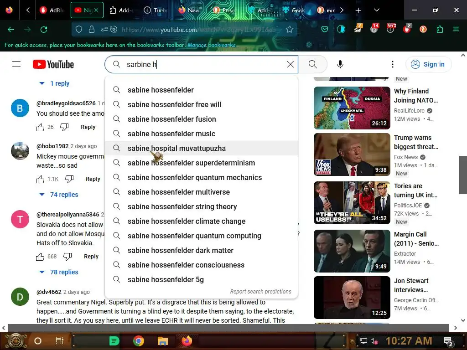
Task: Open File Explorer from the taskbar
Action: tap(163, 341)
